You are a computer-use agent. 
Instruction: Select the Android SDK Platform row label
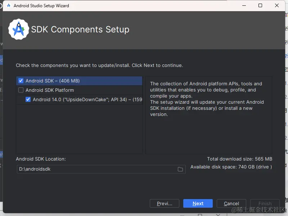pos(50,90)
